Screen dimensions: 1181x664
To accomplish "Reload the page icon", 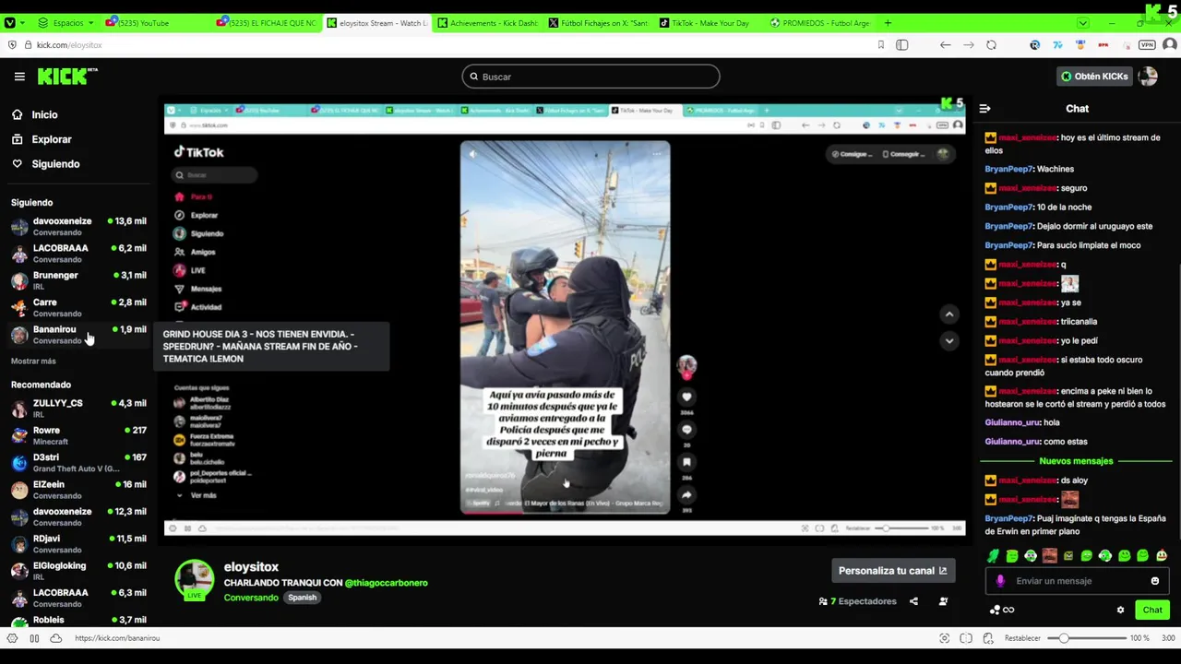I will (991, 45).
